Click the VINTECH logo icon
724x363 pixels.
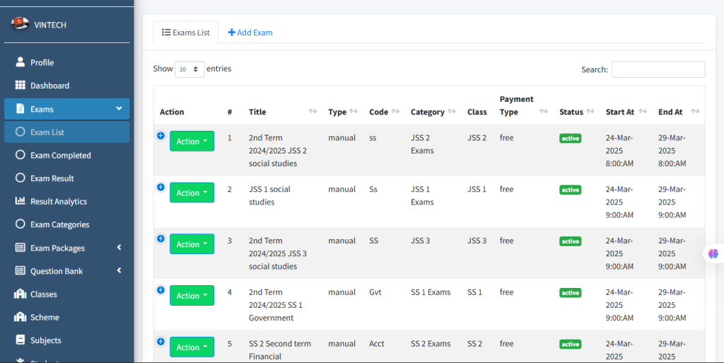(20, 24)
